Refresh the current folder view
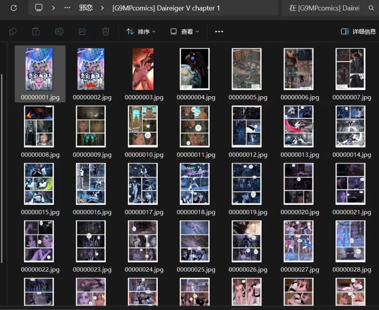 tap(14, 8)
